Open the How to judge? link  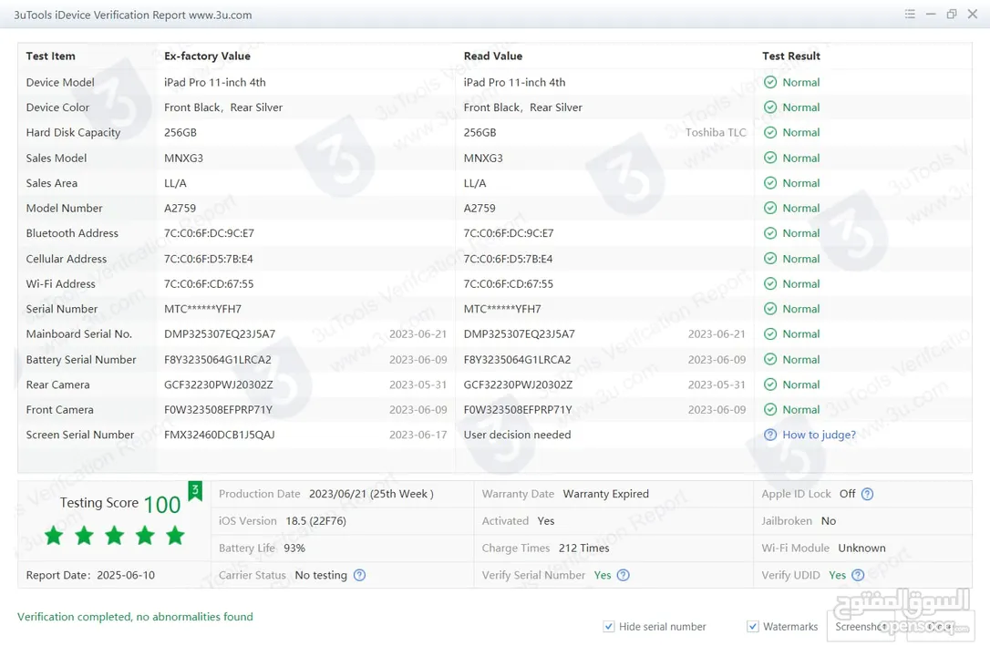click(x=819, y=435)
